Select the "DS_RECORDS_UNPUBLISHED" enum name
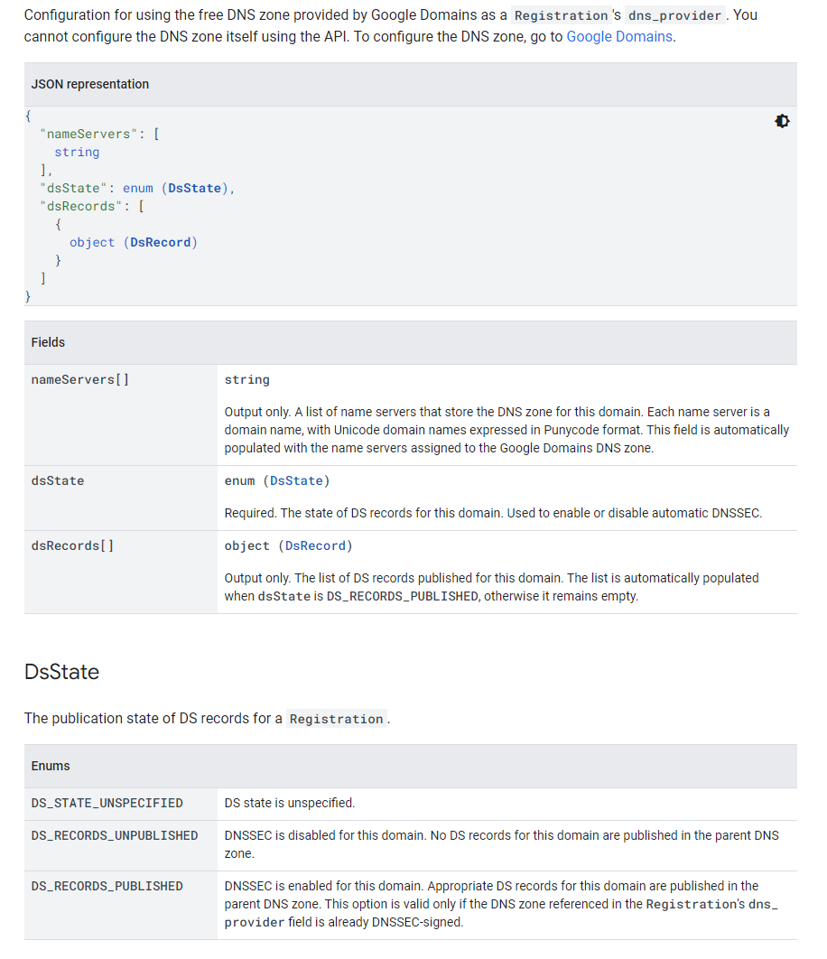 115,835
